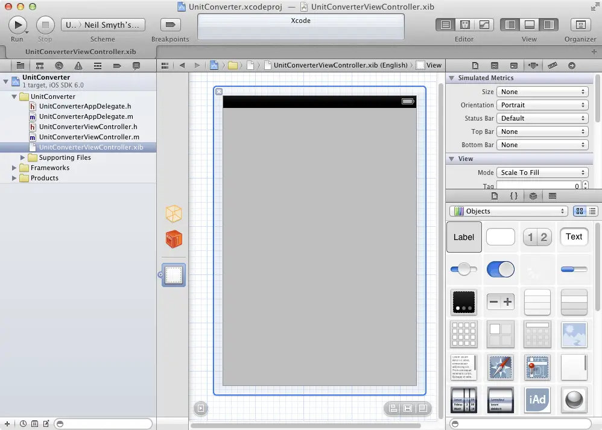Screen dimensions: 602x430
Task: Open UnitConverterViewController.xib tab
Action: [81, 52]
